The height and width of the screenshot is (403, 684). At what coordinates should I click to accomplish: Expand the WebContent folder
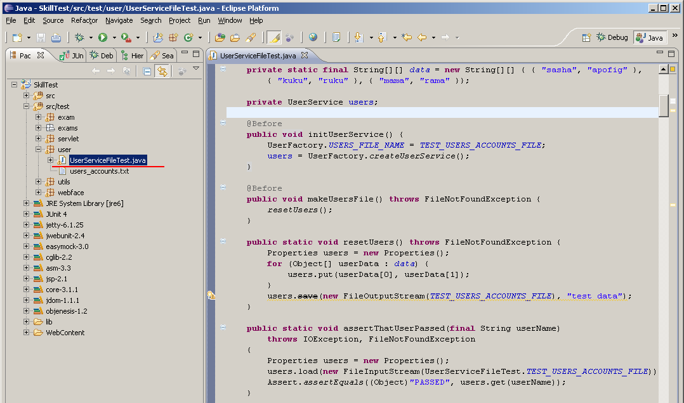tap(26, 333)
